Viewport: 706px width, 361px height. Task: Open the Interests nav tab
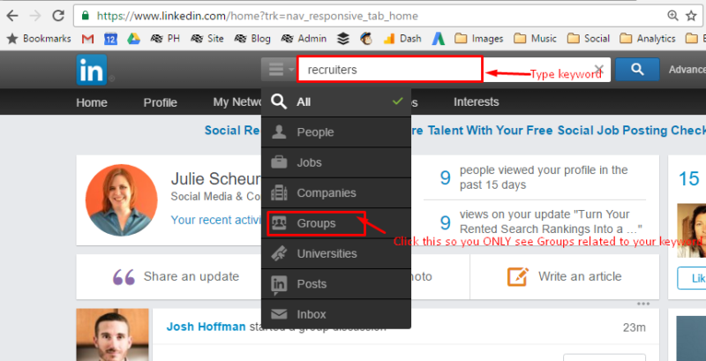pos(477,102)
